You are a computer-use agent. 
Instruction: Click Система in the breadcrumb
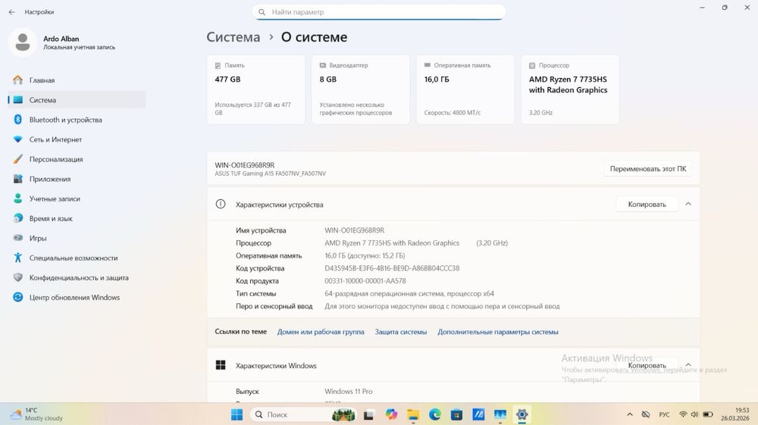point(233,37)
